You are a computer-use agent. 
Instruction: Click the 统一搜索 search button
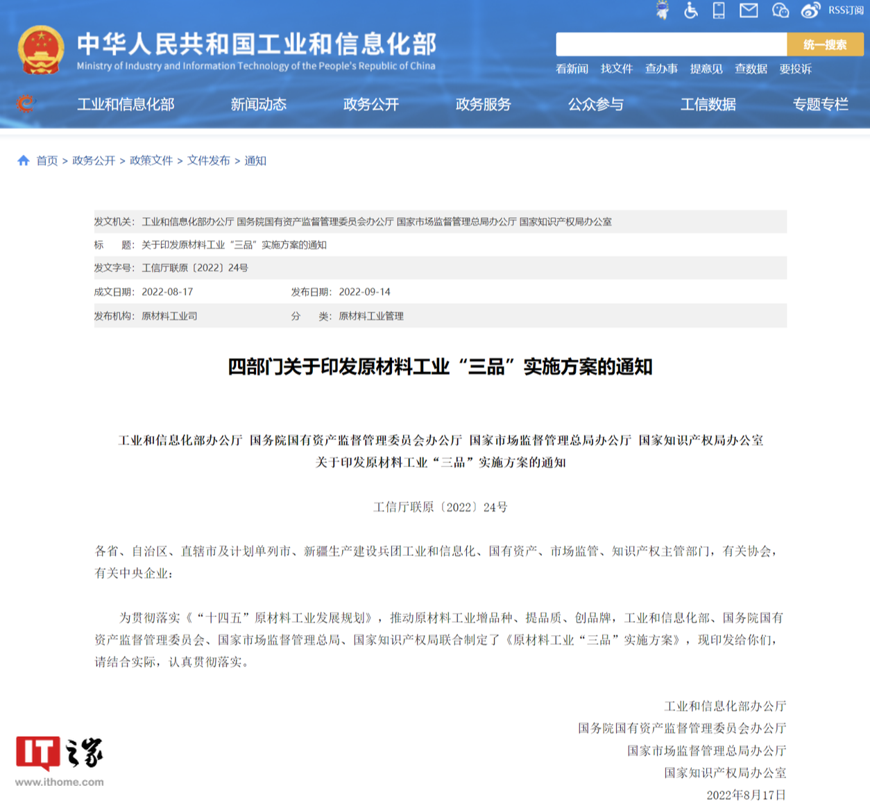point(825,44)
